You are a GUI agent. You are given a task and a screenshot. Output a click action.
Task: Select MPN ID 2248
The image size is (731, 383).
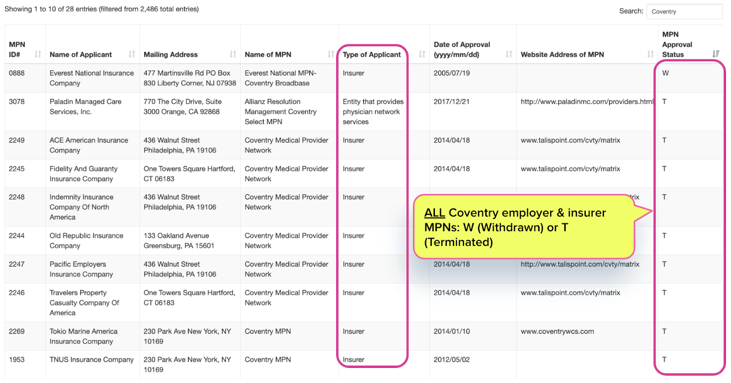17,197
